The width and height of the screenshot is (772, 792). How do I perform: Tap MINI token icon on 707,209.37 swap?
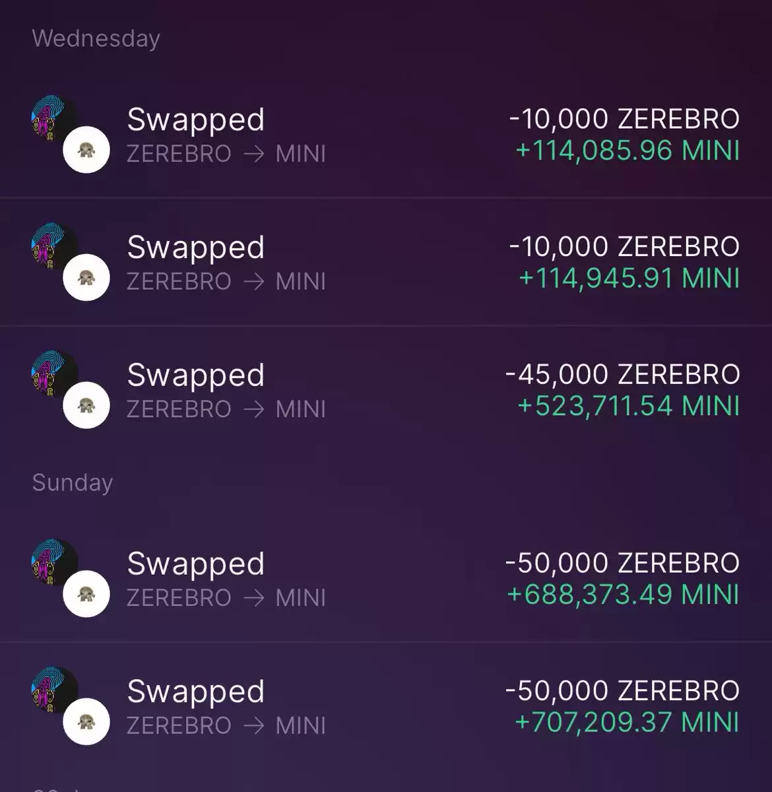86,721
